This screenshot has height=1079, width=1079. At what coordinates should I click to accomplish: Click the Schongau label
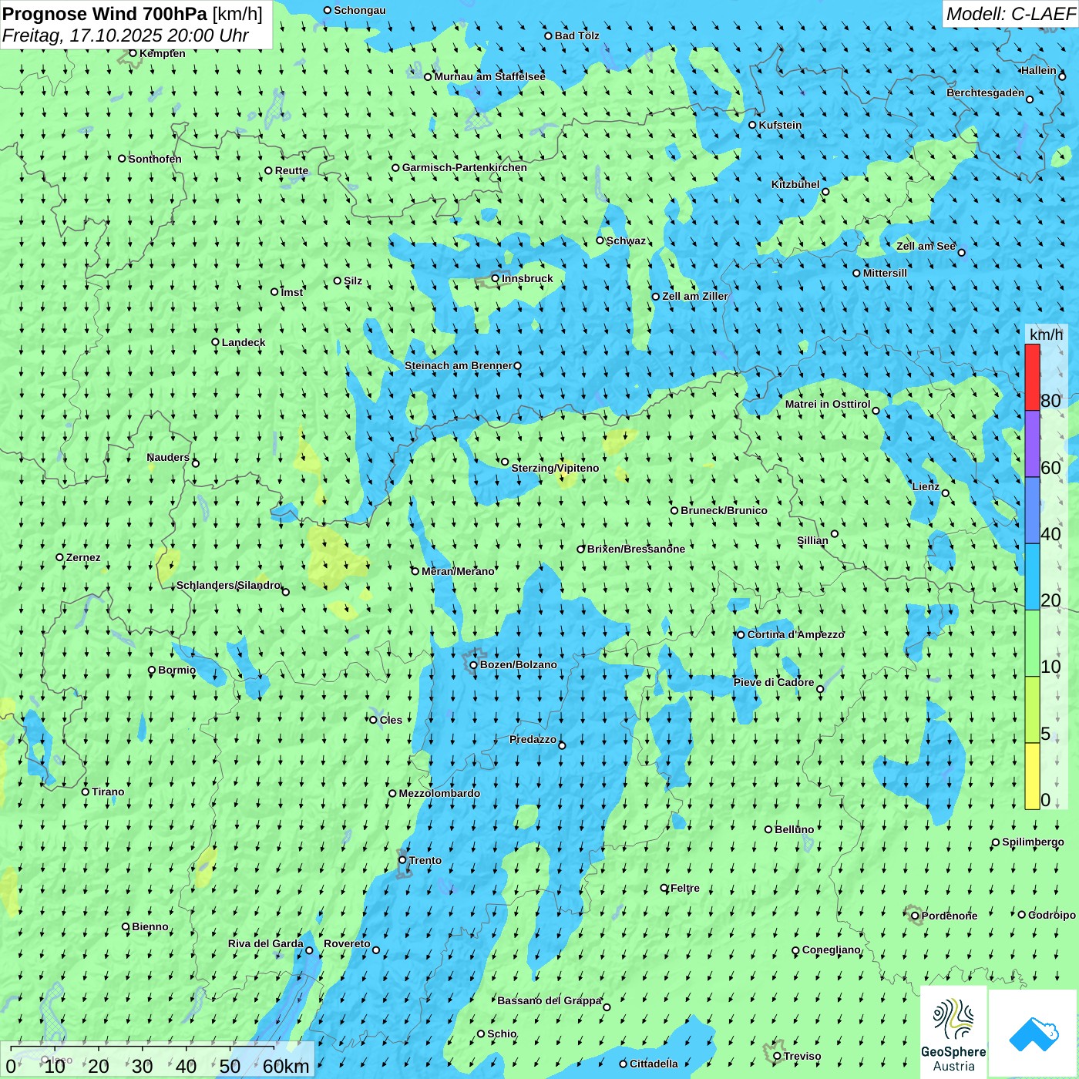click(x=359, y=10)
